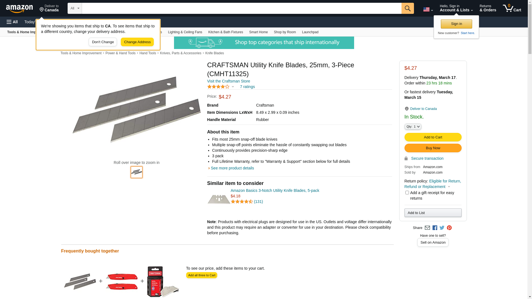Viewport: 532px width, 299px height.
Task: Share product on Twitter
Action: click(442, 228)
